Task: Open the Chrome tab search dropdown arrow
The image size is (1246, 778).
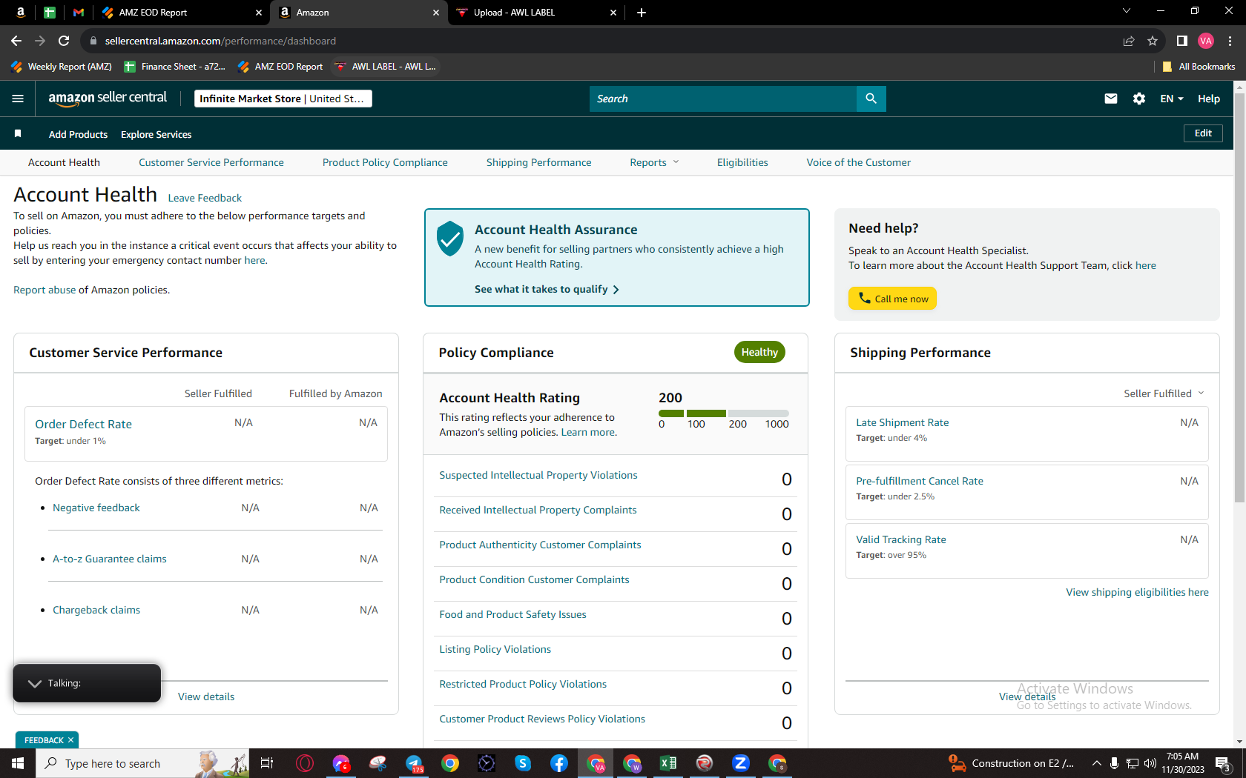Action: click(x=1127, y=11)
